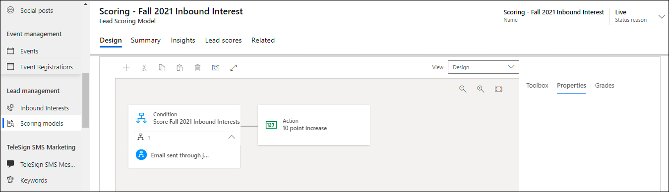The image size is (669, 192).
Task: Switch to the Grades panel tab
Action: point(605,86)
